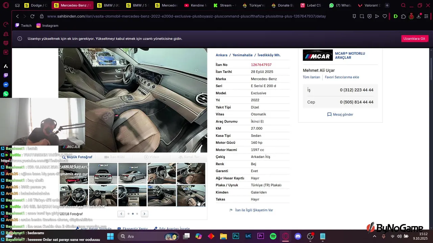Bookmark page with the heart icon
Image resolution: width=433 pixels, height=243 pixels.
(385, 16)
